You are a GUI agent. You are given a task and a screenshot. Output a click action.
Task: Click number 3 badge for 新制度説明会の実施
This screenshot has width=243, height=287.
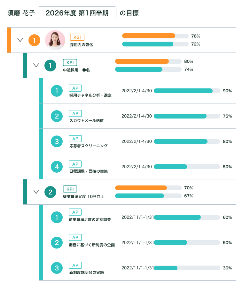[57, 268]
